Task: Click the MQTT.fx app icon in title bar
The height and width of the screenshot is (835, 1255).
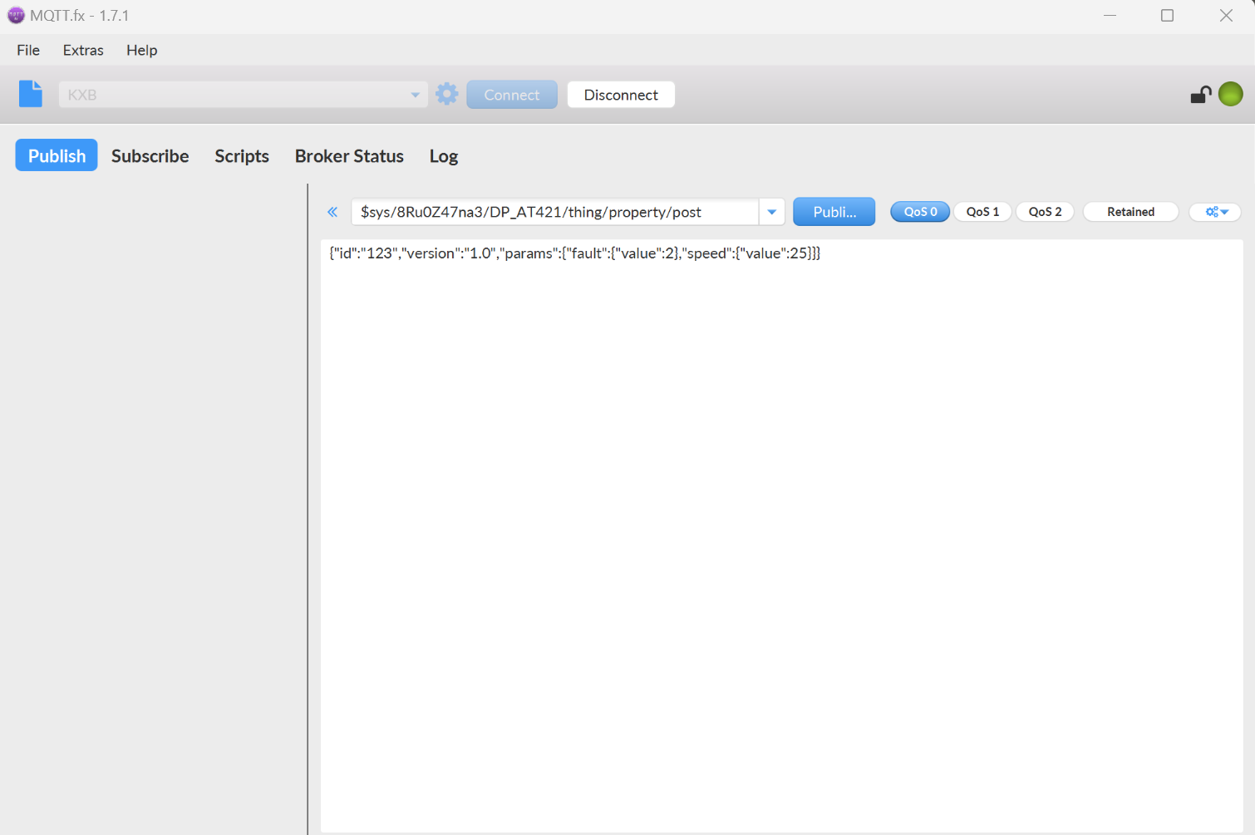Action: 16,15
